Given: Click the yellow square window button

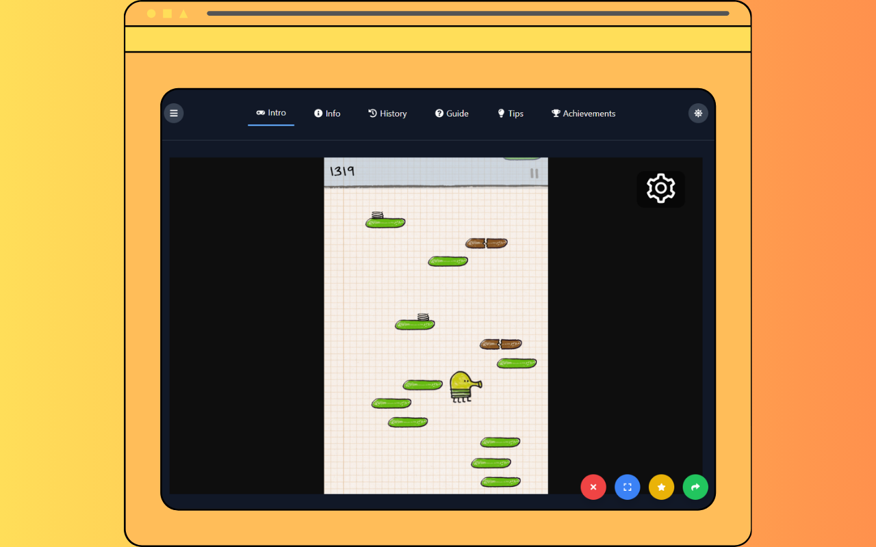Looking at the screenshot, I should point(168,14).
